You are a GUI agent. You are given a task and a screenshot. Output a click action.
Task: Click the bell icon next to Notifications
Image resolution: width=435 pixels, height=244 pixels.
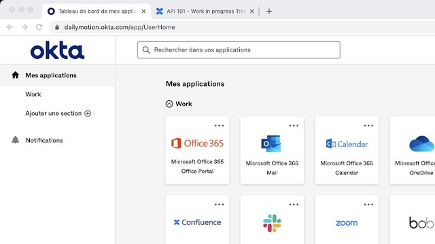click(x=15, y=140)
